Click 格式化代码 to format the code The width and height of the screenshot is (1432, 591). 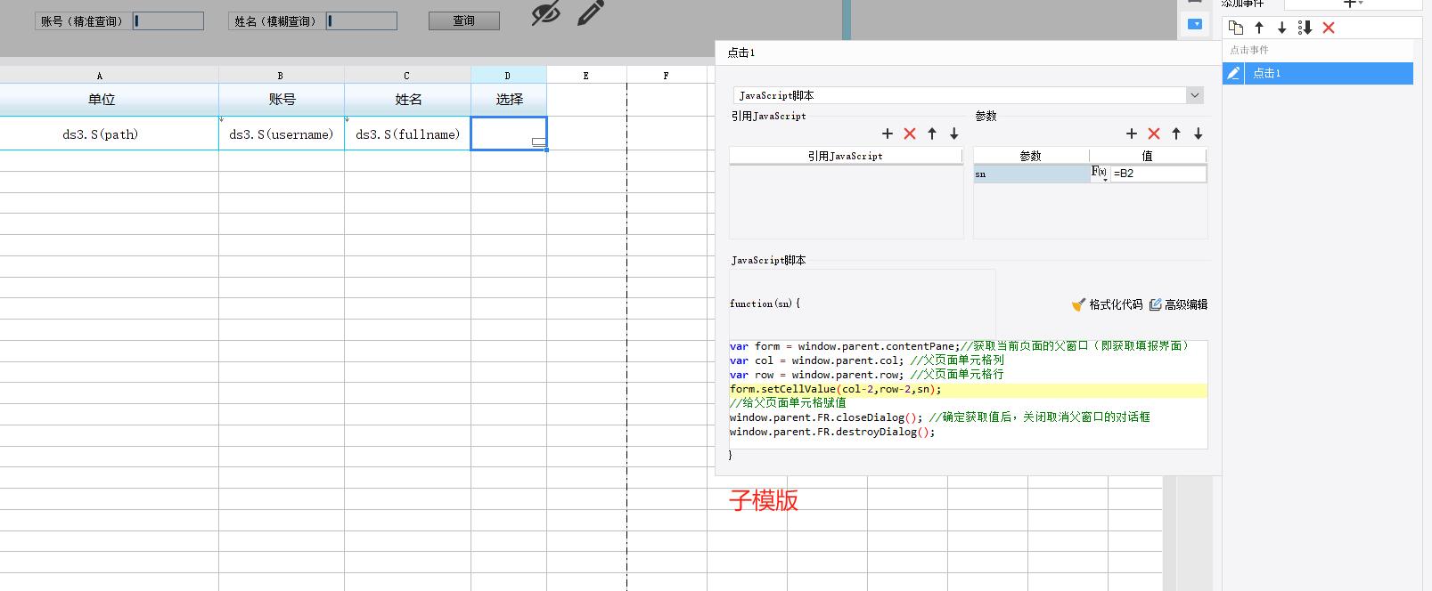pos(1107,304)
